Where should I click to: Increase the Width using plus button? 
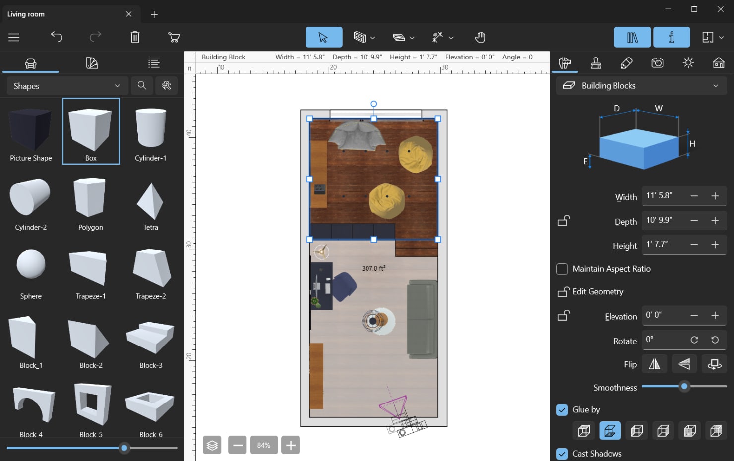715,196
